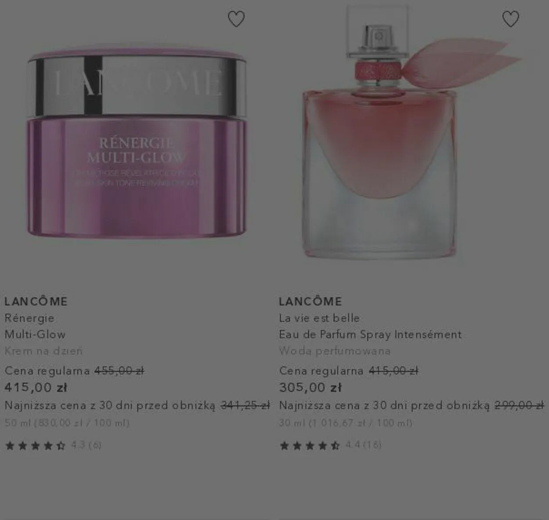Open the La vie est belle bottle image
This screenshot has height=520, width=549.
pyautogui.click(x=411, y=132)
